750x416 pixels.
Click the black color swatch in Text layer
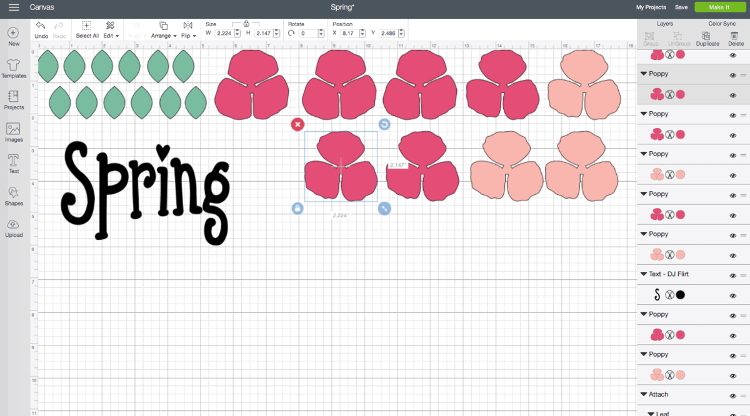point(681,294)
